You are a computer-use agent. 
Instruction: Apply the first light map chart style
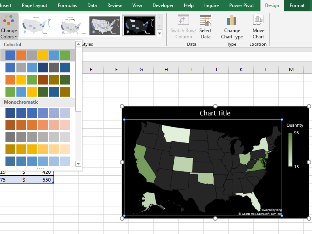click(x=36, y=26)
